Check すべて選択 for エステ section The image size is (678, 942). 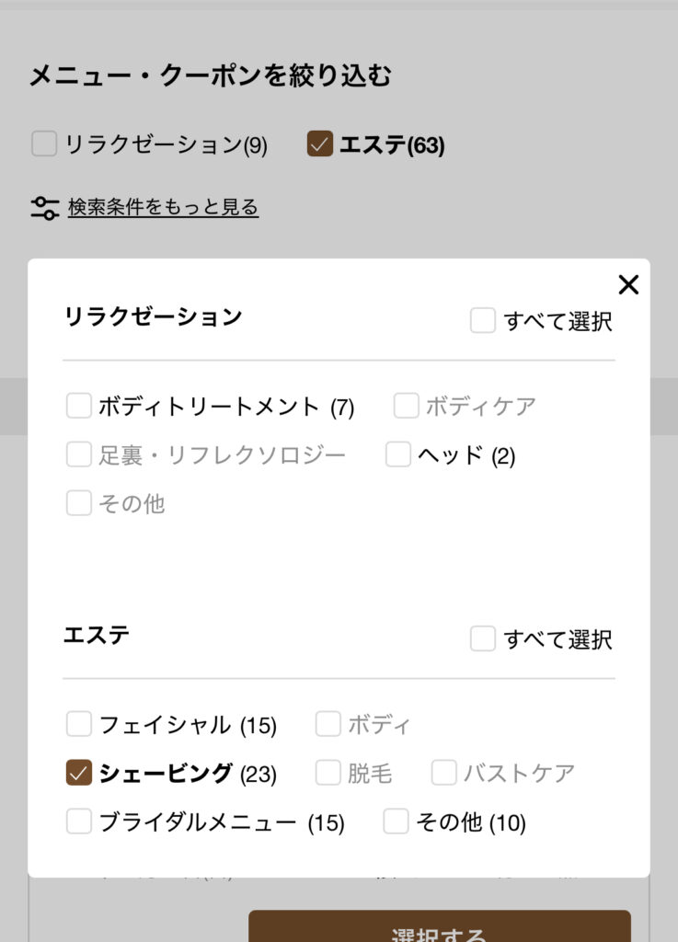483,638
